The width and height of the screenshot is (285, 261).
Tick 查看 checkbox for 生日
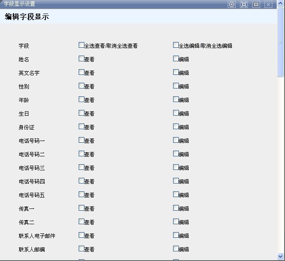pos(81,113)
